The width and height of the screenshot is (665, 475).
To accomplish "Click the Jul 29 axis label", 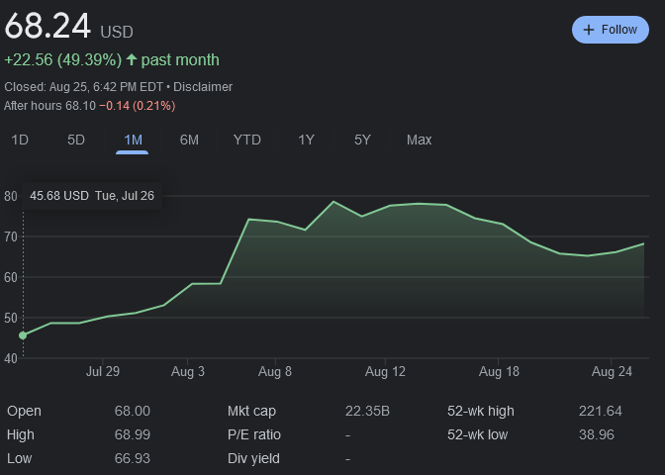I will 103,371.
